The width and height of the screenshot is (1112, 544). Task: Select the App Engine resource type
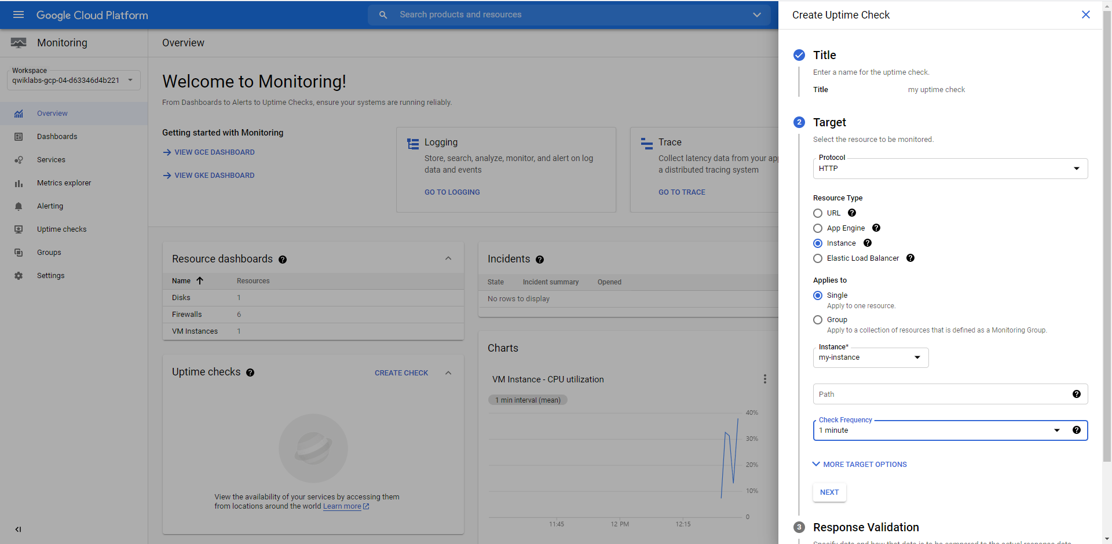click(818, 228)
